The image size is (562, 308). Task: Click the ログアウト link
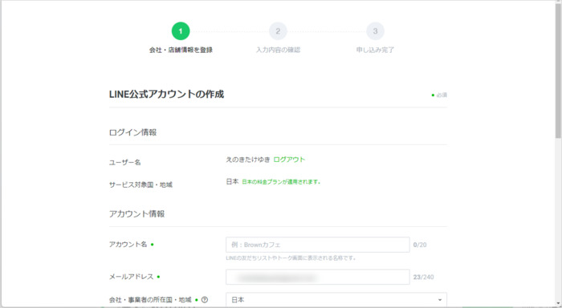pyautogui.click(x=289, y=160)
